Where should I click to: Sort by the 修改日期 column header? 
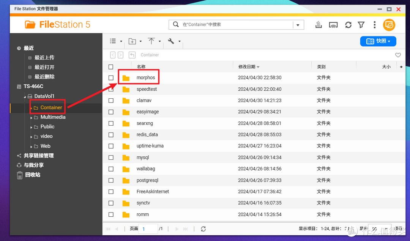coord(247,67)
